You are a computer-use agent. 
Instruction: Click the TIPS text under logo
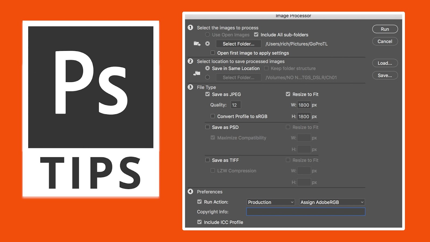pos(91,173)
